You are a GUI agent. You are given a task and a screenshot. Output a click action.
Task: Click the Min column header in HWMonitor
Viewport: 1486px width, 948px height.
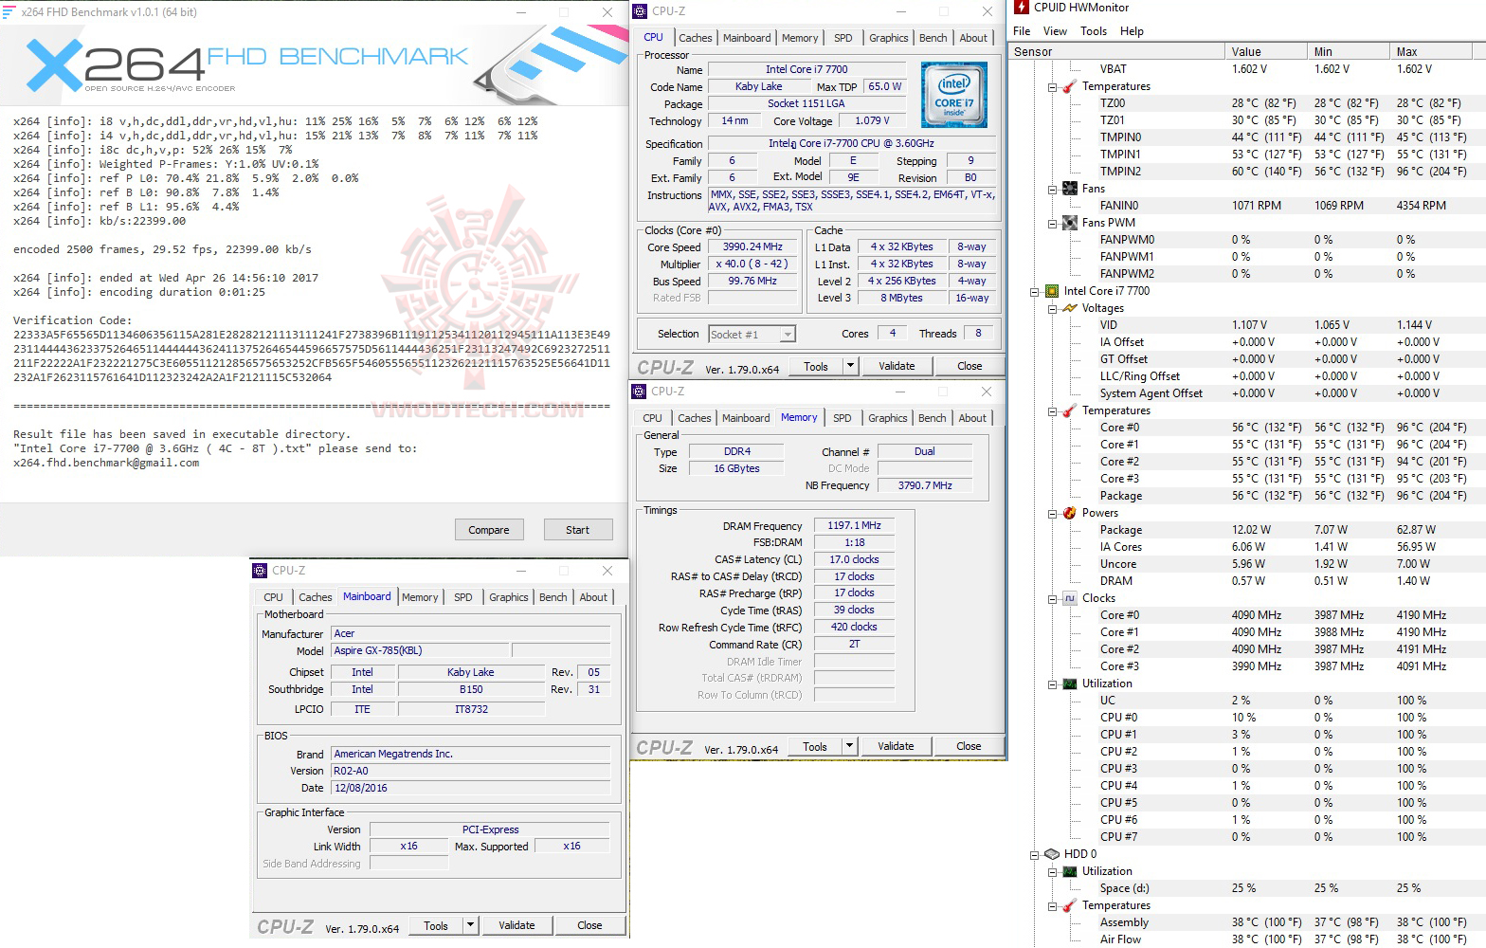pos(1347,52)
